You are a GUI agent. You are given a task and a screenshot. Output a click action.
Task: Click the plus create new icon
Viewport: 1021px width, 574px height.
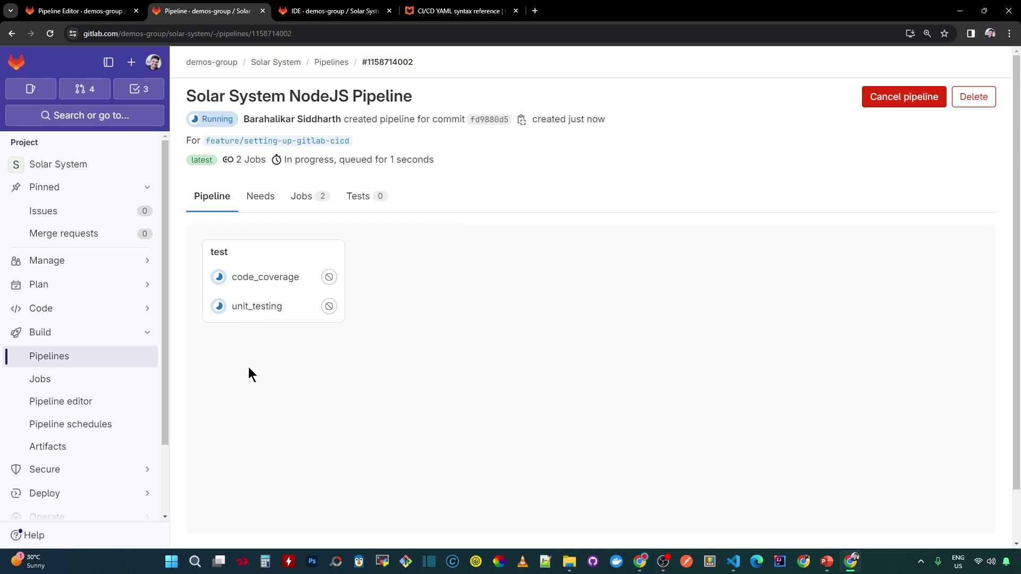131,62
